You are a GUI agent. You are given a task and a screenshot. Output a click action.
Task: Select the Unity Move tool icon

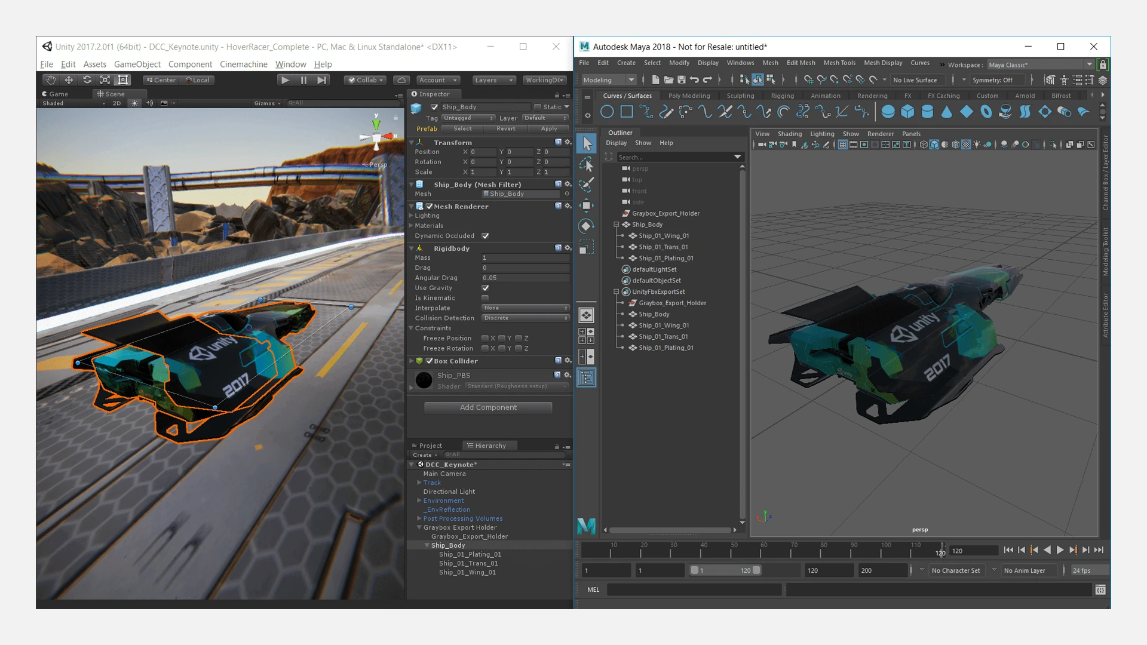[x=69, y=80]
